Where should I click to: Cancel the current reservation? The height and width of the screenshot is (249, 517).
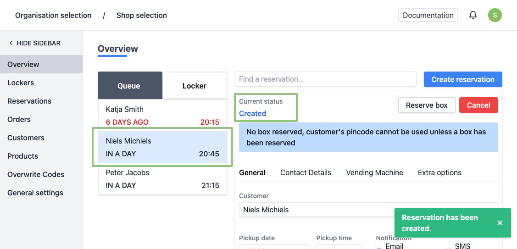[x=478, y=105]
